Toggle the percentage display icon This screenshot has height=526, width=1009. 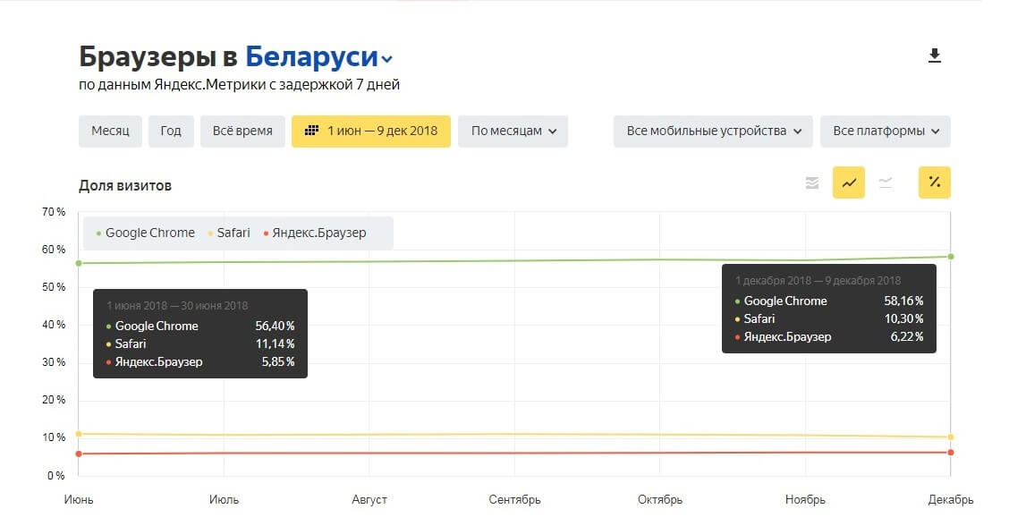pos(934,182)
